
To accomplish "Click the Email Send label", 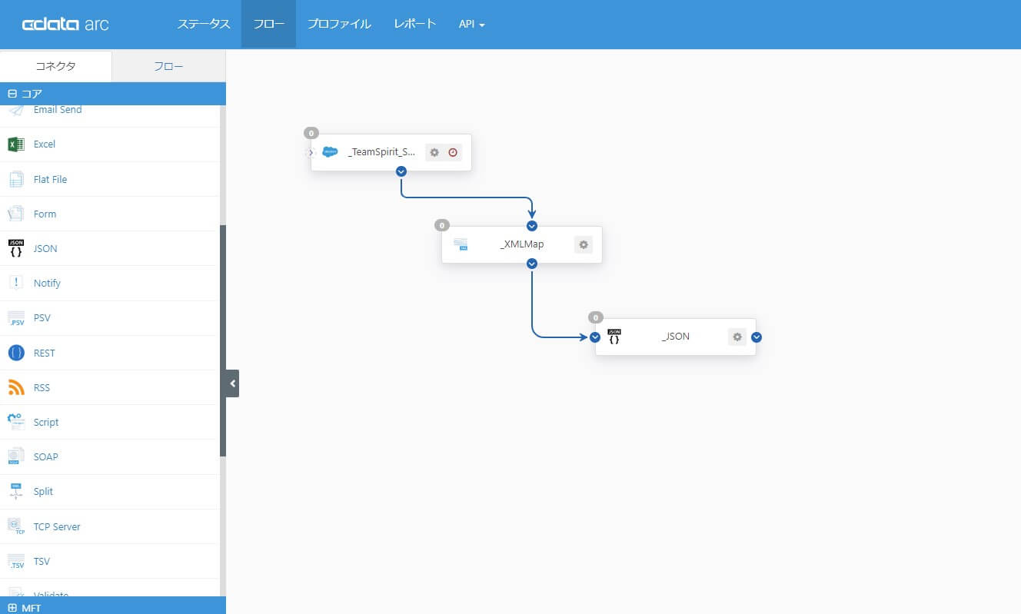I will point(58,110).
